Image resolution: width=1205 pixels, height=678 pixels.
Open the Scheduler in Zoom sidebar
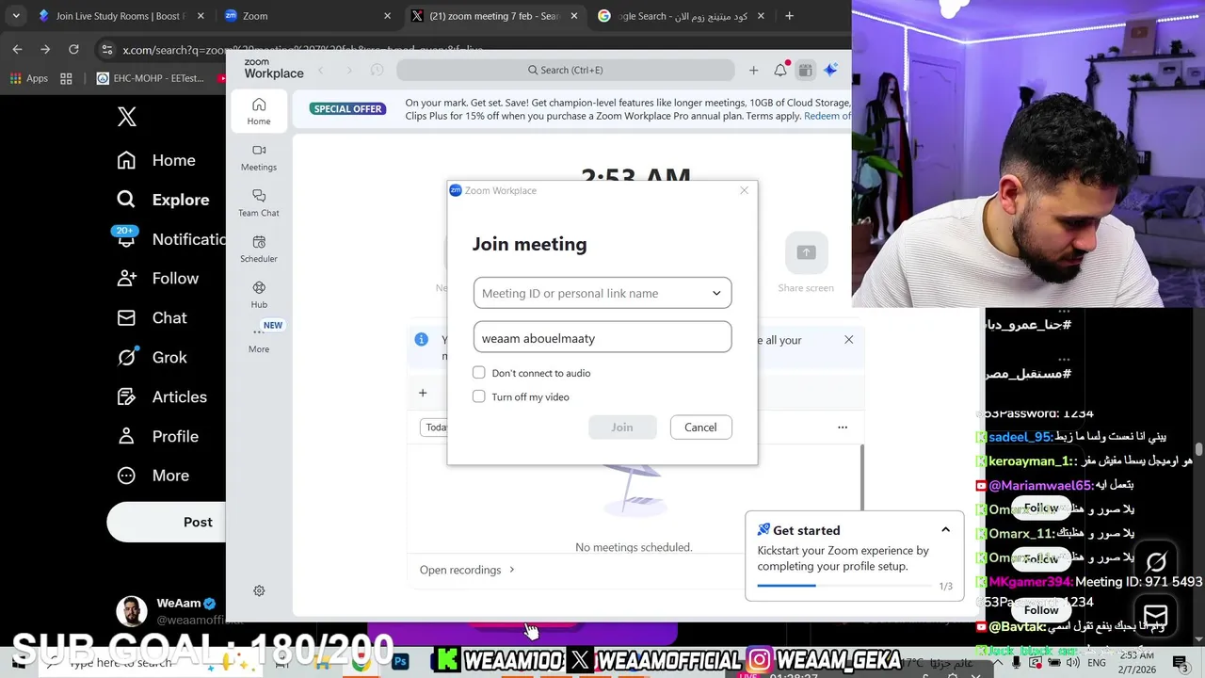click(259, 249)
